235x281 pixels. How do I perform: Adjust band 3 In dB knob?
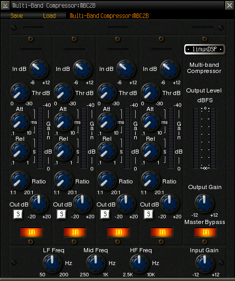[126, 69]
